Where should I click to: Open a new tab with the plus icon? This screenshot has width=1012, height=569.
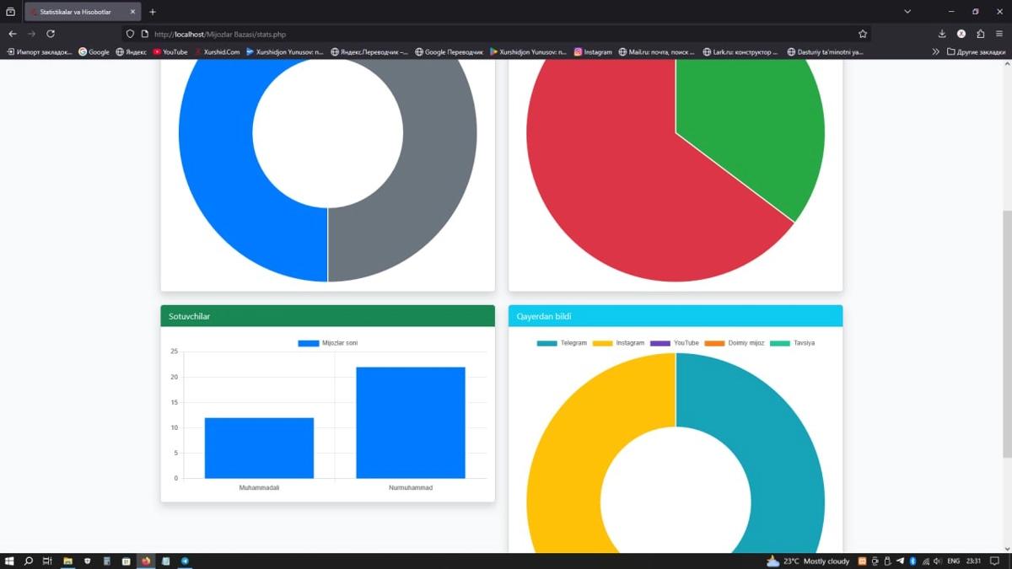pos(153,12)
